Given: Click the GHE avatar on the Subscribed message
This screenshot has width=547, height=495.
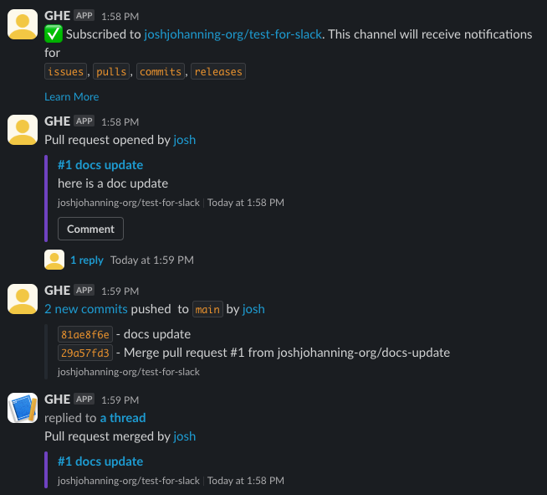Looking at the screenshot, I should tap(23, 24).
